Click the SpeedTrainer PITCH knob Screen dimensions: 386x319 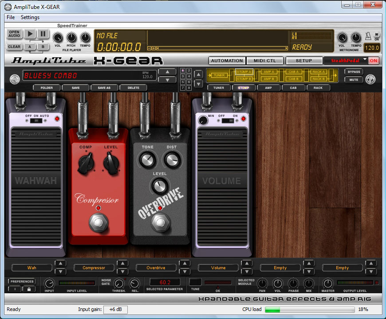coord(71,37)
